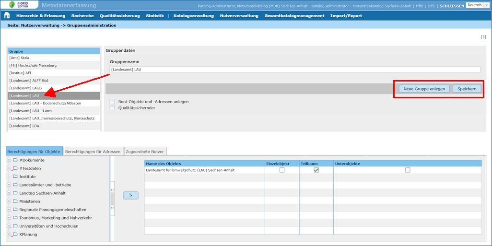
Task: Enable the Qualitätssichernder checkbox
Action: pos(112,108)
